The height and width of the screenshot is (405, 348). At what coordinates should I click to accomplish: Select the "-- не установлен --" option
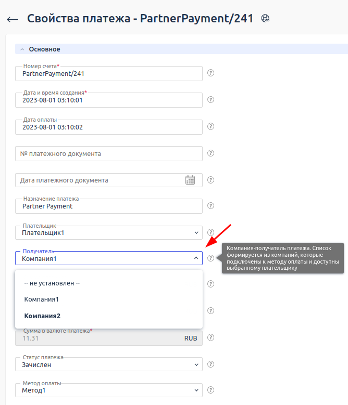[x=52, y=283]
